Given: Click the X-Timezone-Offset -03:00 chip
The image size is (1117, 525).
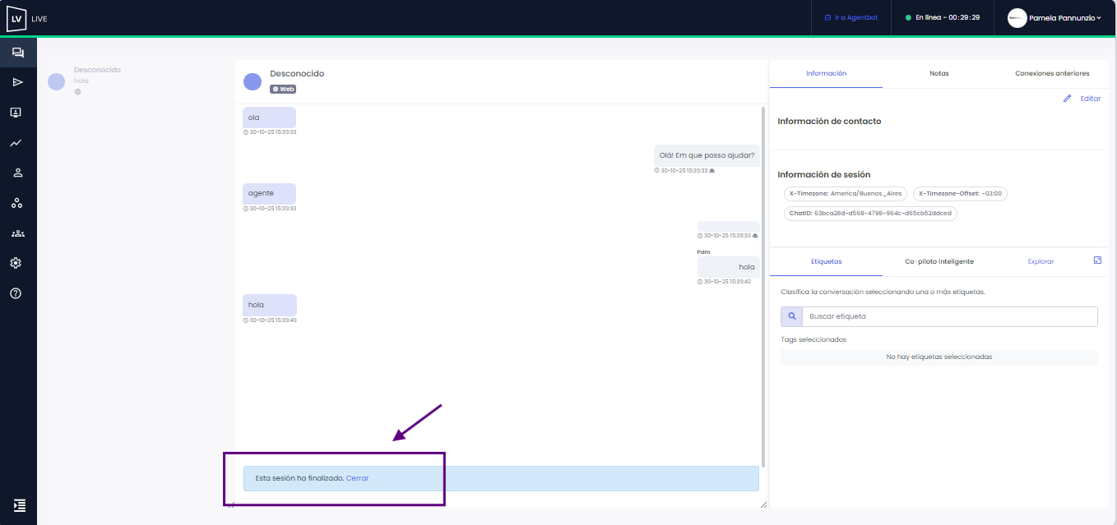Looking at the screenshot, I should [x=960, y=194].
